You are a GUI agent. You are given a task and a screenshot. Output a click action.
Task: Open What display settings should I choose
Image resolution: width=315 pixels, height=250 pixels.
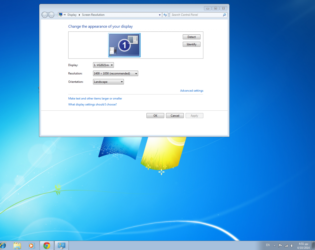[92, 104]
